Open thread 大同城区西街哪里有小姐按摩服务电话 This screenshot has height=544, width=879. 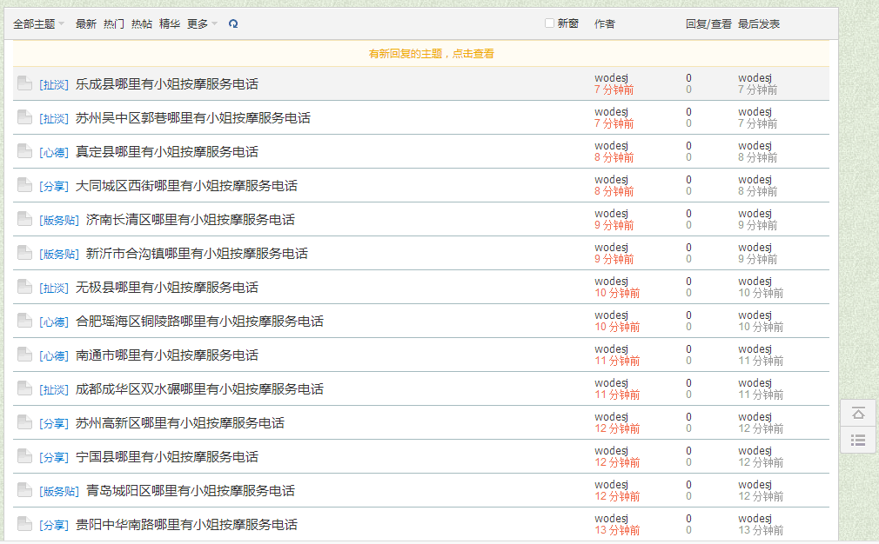click(186, 186)
